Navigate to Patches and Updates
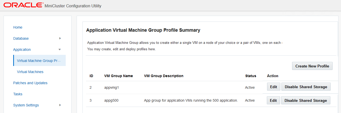Viewport: 341px width, 113px height. pyautogui.click(x=30, y=83)
